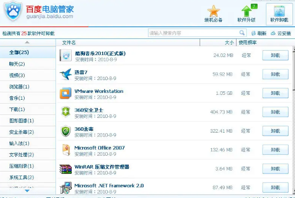
Task: Click the Microsoft Office 2007 name
Action: click(99, 148)
